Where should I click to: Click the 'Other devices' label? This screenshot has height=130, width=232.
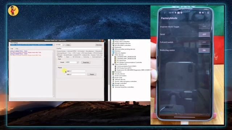click(x=119, y=55)
